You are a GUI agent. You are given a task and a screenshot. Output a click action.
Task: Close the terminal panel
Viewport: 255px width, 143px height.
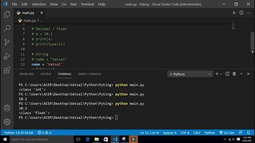click(x=248, y=74)
